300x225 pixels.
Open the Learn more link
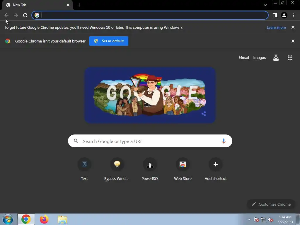point(276,27)
